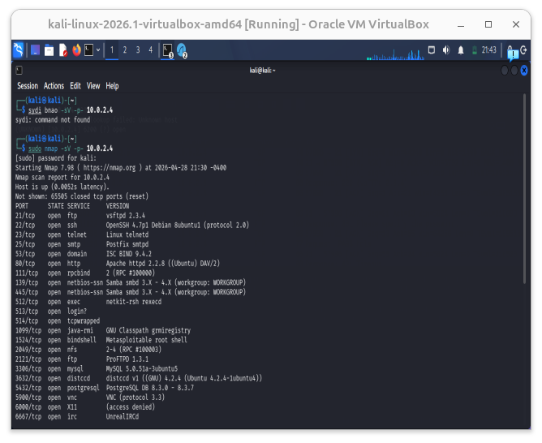The image size is (542, 443).
Task: Open the Kali dragon applications menu
Action: pos(18,50)
